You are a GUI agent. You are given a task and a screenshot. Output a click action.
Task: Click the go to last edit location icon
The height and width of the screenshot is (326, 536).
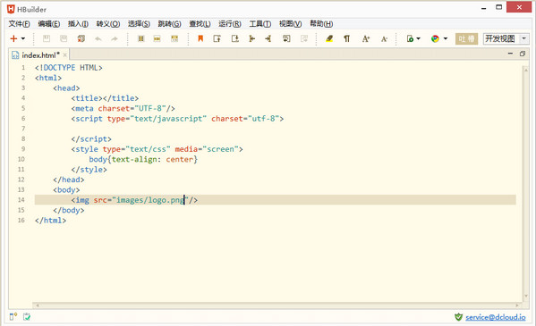pyautogui.click(x=286, y=38)
